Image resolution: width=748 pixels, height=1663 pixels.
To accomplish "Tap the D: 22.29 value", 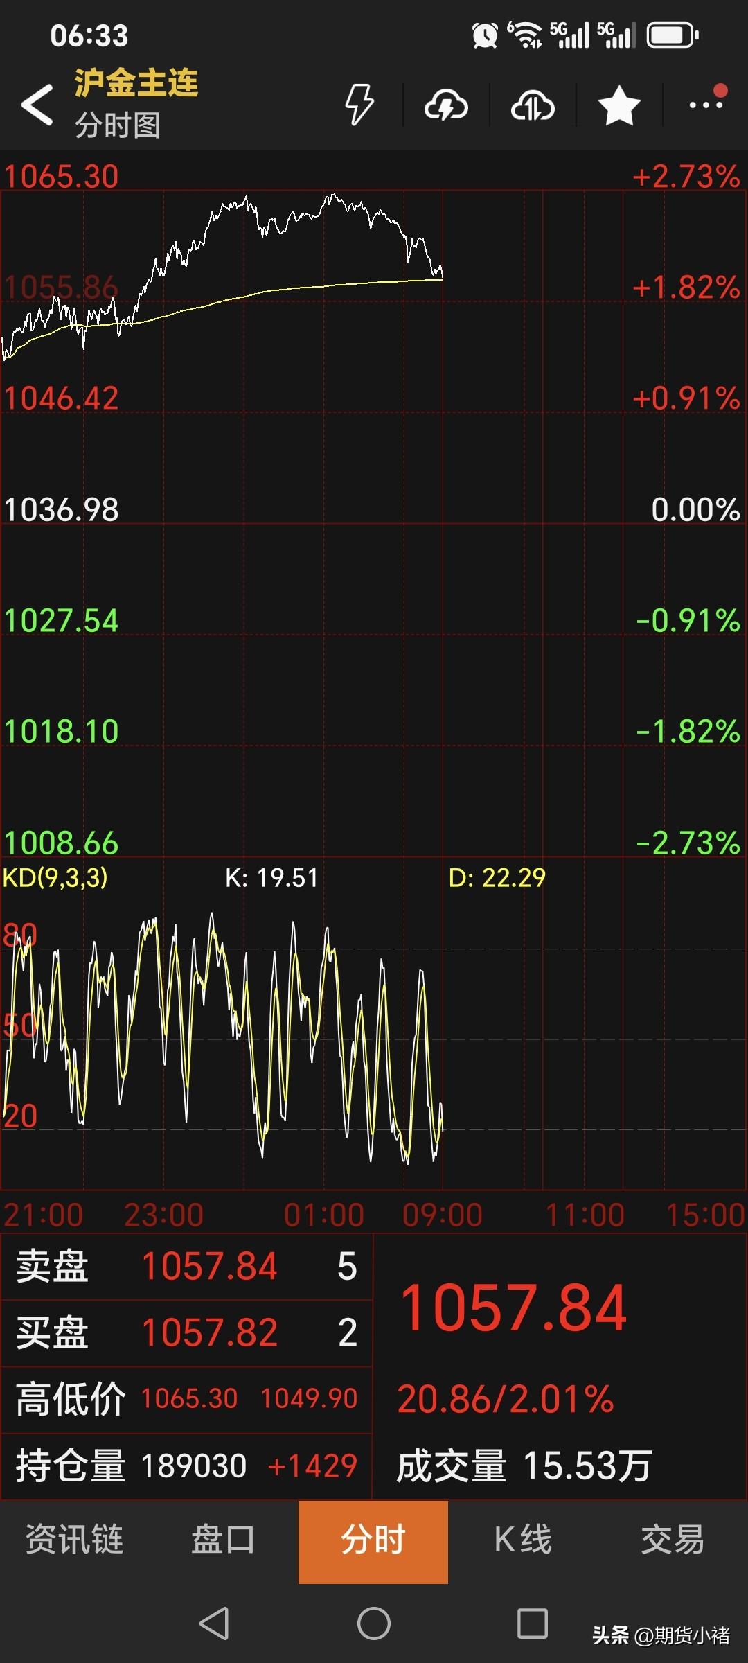I will pyautogui.click(x=497, y=878).
